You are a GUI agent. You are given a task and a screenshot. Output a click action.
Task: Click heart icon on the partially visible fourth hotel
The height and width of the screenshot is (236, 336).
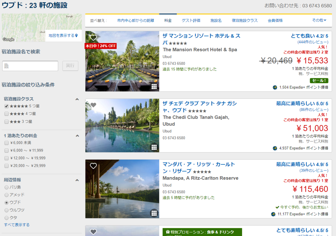[x=93, y=232]
